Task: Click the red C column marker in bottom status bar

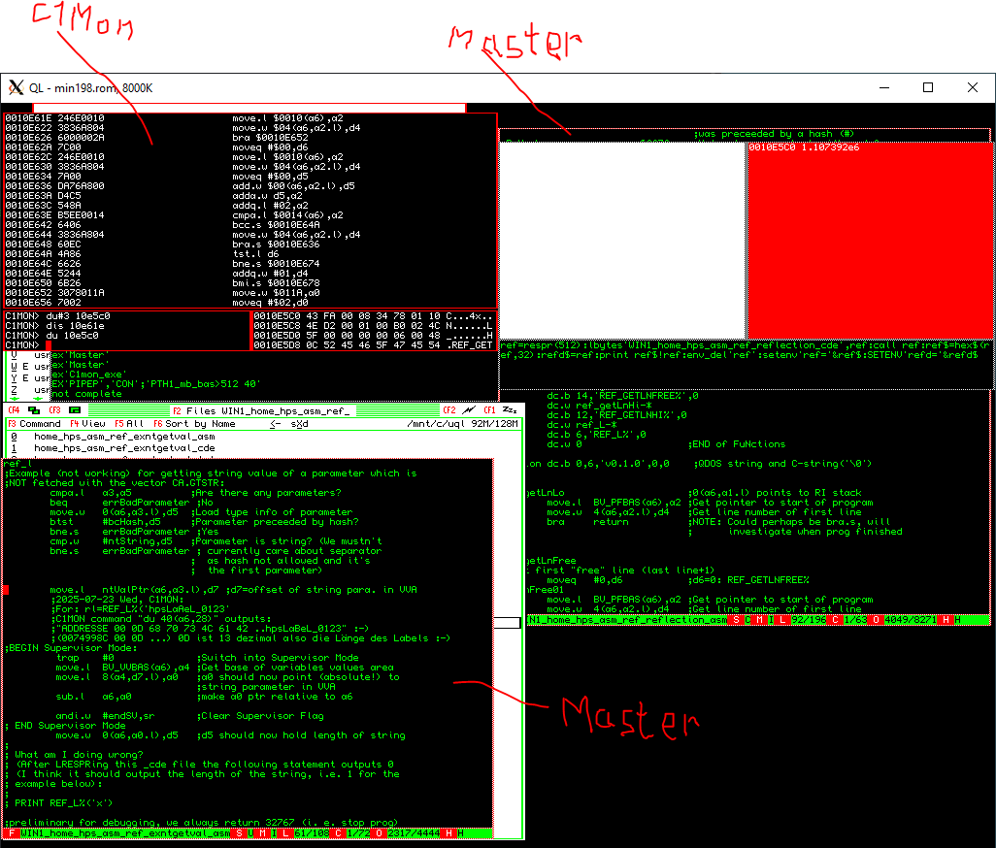Action: coord(339,833)
